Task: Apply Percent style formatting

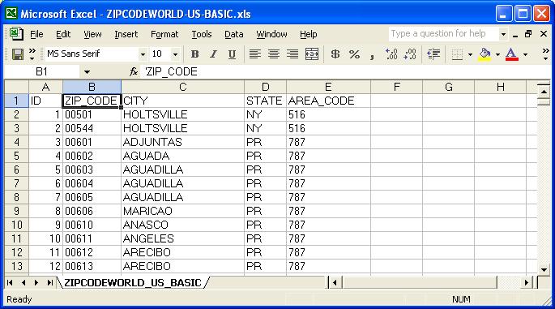Action: coord(354,54)
